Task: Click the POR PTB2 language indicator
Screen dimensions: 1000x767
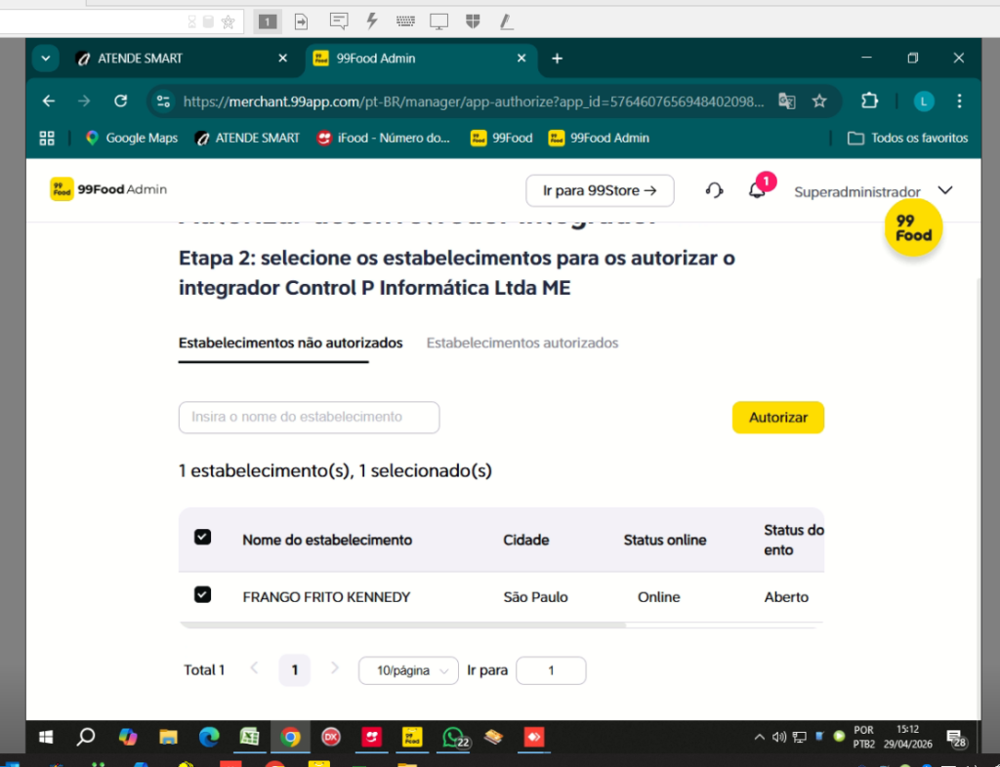Action: pyautogui.click(x=864, y=737)
